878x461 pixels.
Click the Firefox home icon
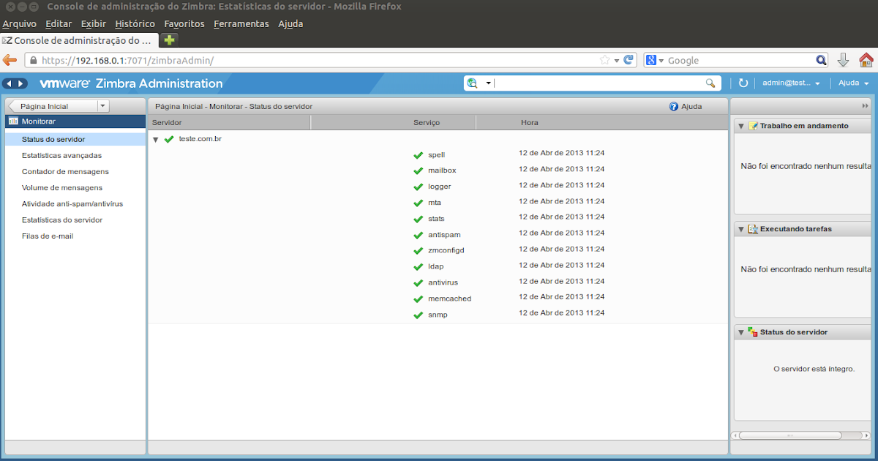tap(866, 60)
